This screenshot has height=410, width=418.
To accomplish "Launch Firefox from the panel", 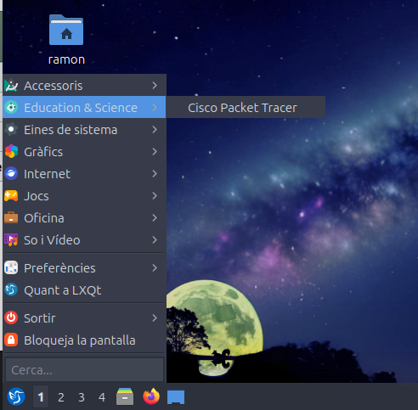I will click(x=151, y=396).
